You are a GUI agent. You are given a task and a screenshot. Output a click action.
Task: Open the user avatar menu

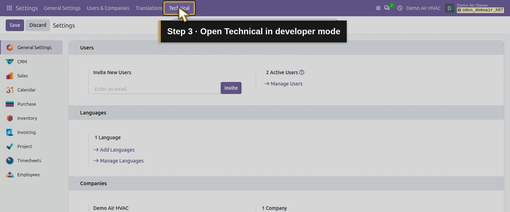pyautogui.click(x=449, y=8)
